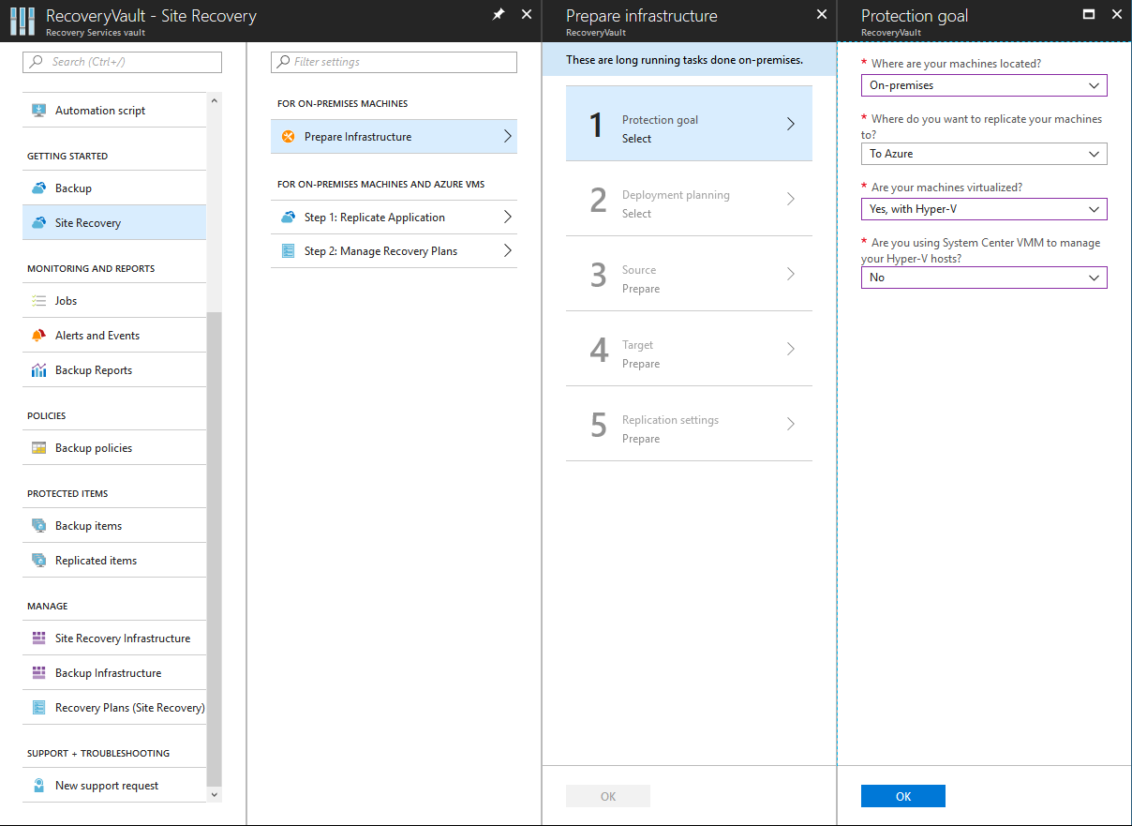Image resolution: width=1132 pixels, height=826 pixels.
Task: Open Backup items in sidebar
Action: (114, 525)
